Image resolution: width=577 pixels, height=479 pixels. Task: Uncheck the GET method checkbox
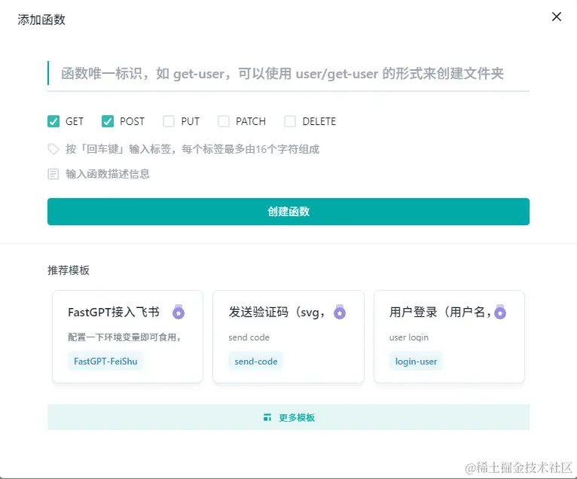(53, 121)
